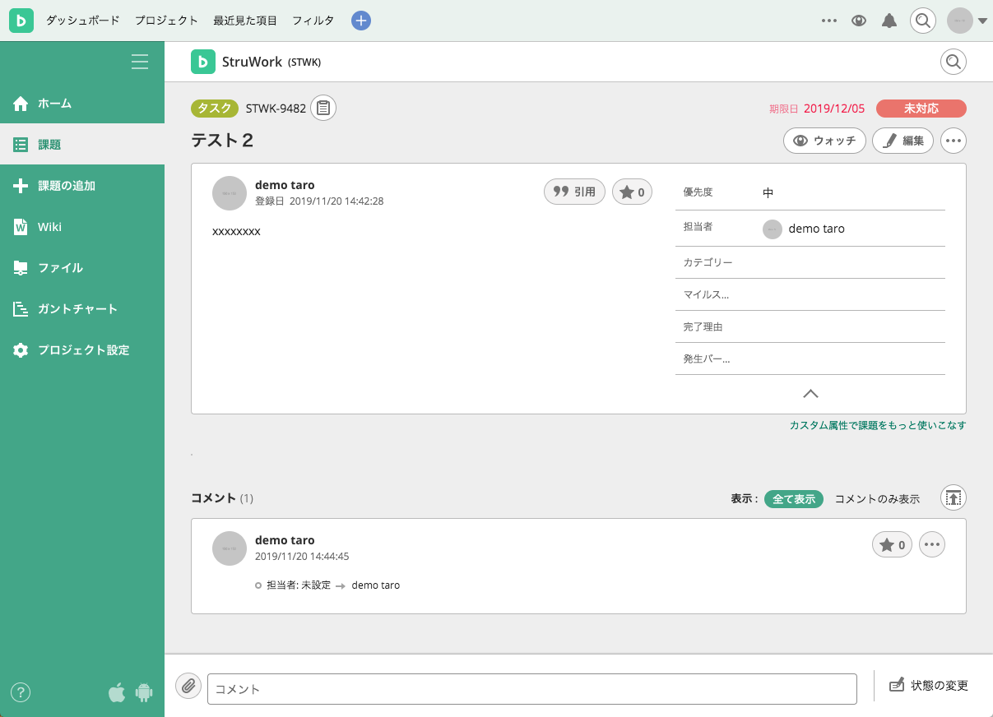Open カスタム属性で課題をもっと使いこなす link
The image size is (993, 717).
pyautogui.click(x=876, y=425)
